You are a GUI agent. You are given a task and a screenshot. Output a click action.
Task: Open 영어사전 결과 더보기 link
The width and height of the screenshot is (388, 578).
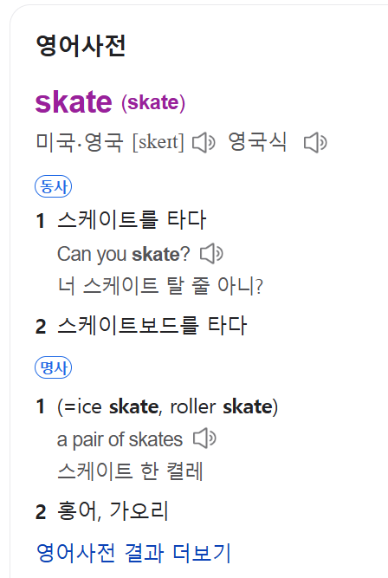[x=133, y=553]
